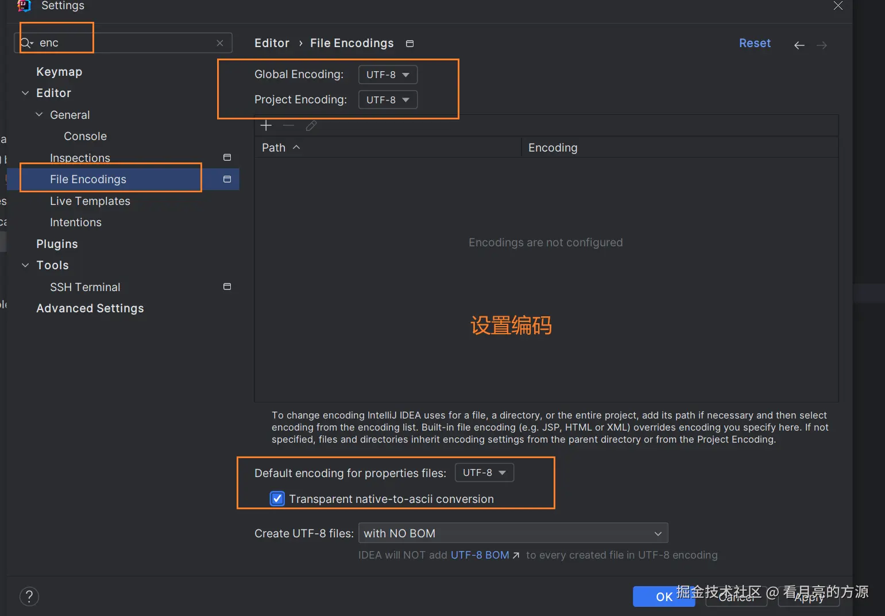The height and width of the screenshot is (616, 885).
Task: Collapse the Tools tree node
Action: [x=25, y=265]
